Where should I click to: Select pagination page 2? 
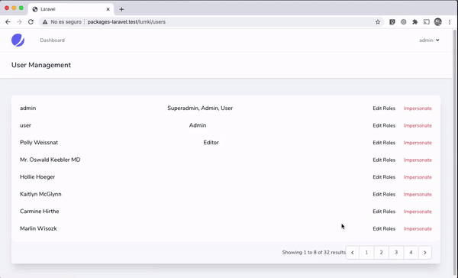point(381,253)
